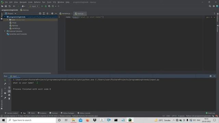Rerun input using Run panel play icon
Image resolution: width=219 pixels, height=123 pixels.
(x=5, y=80)
